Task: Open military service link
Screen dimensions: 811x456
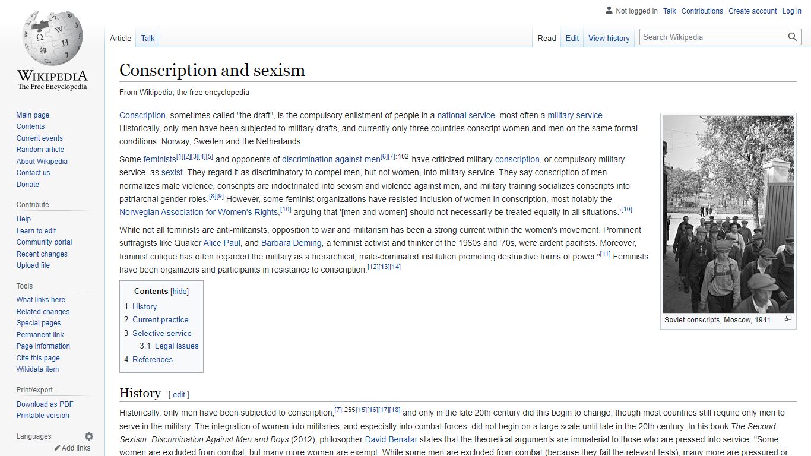Action: [x=575, y=115]
